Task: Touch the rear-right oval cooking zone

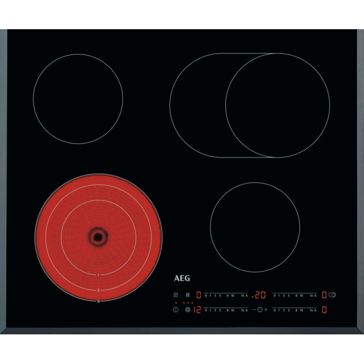Action: (x=250, y=105)
